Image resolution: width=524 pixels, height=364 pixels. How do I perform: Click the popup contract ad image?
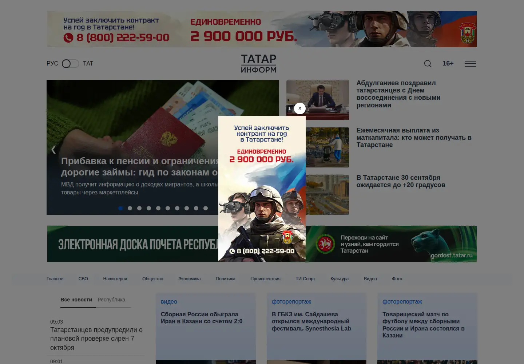click(x=262, y=189)
